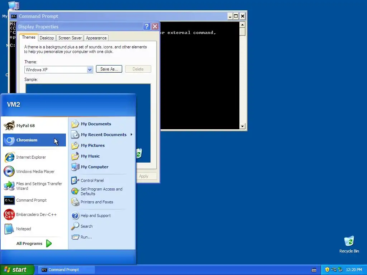This screenshot has height=275, width=367.
Task: Switch to the Appearance tab
Action: click(96, 38)
